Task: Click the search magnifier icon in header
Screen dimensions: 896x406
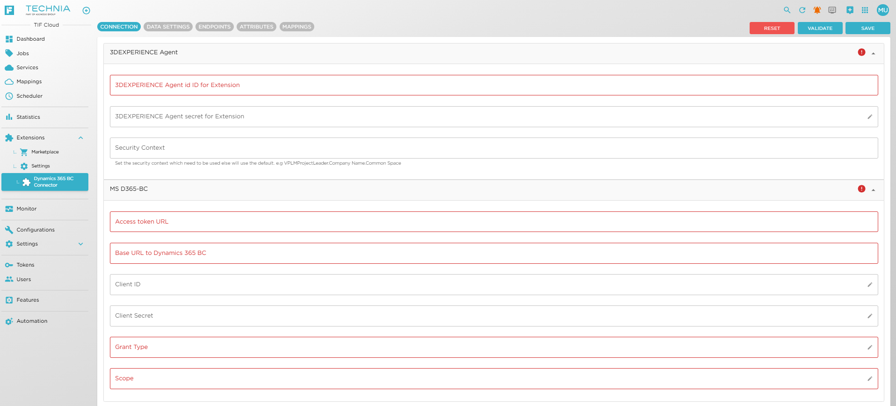Action: [787, 10]
